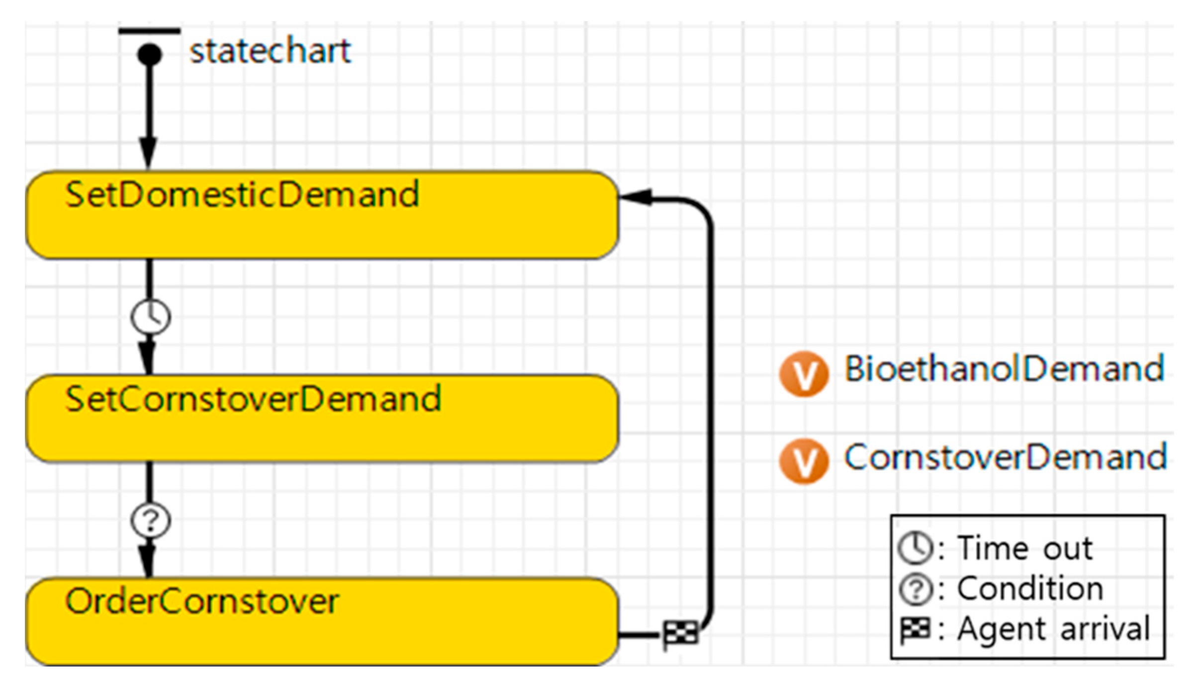Select the condition question-mark icon on the transition

151,520
